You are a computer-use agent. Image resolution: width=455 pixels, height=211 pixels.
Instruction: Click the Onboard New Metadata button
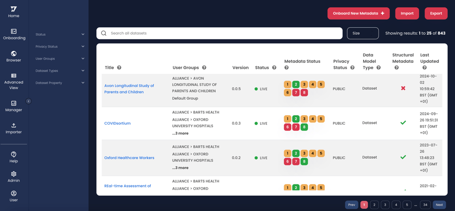coord(358,14)
